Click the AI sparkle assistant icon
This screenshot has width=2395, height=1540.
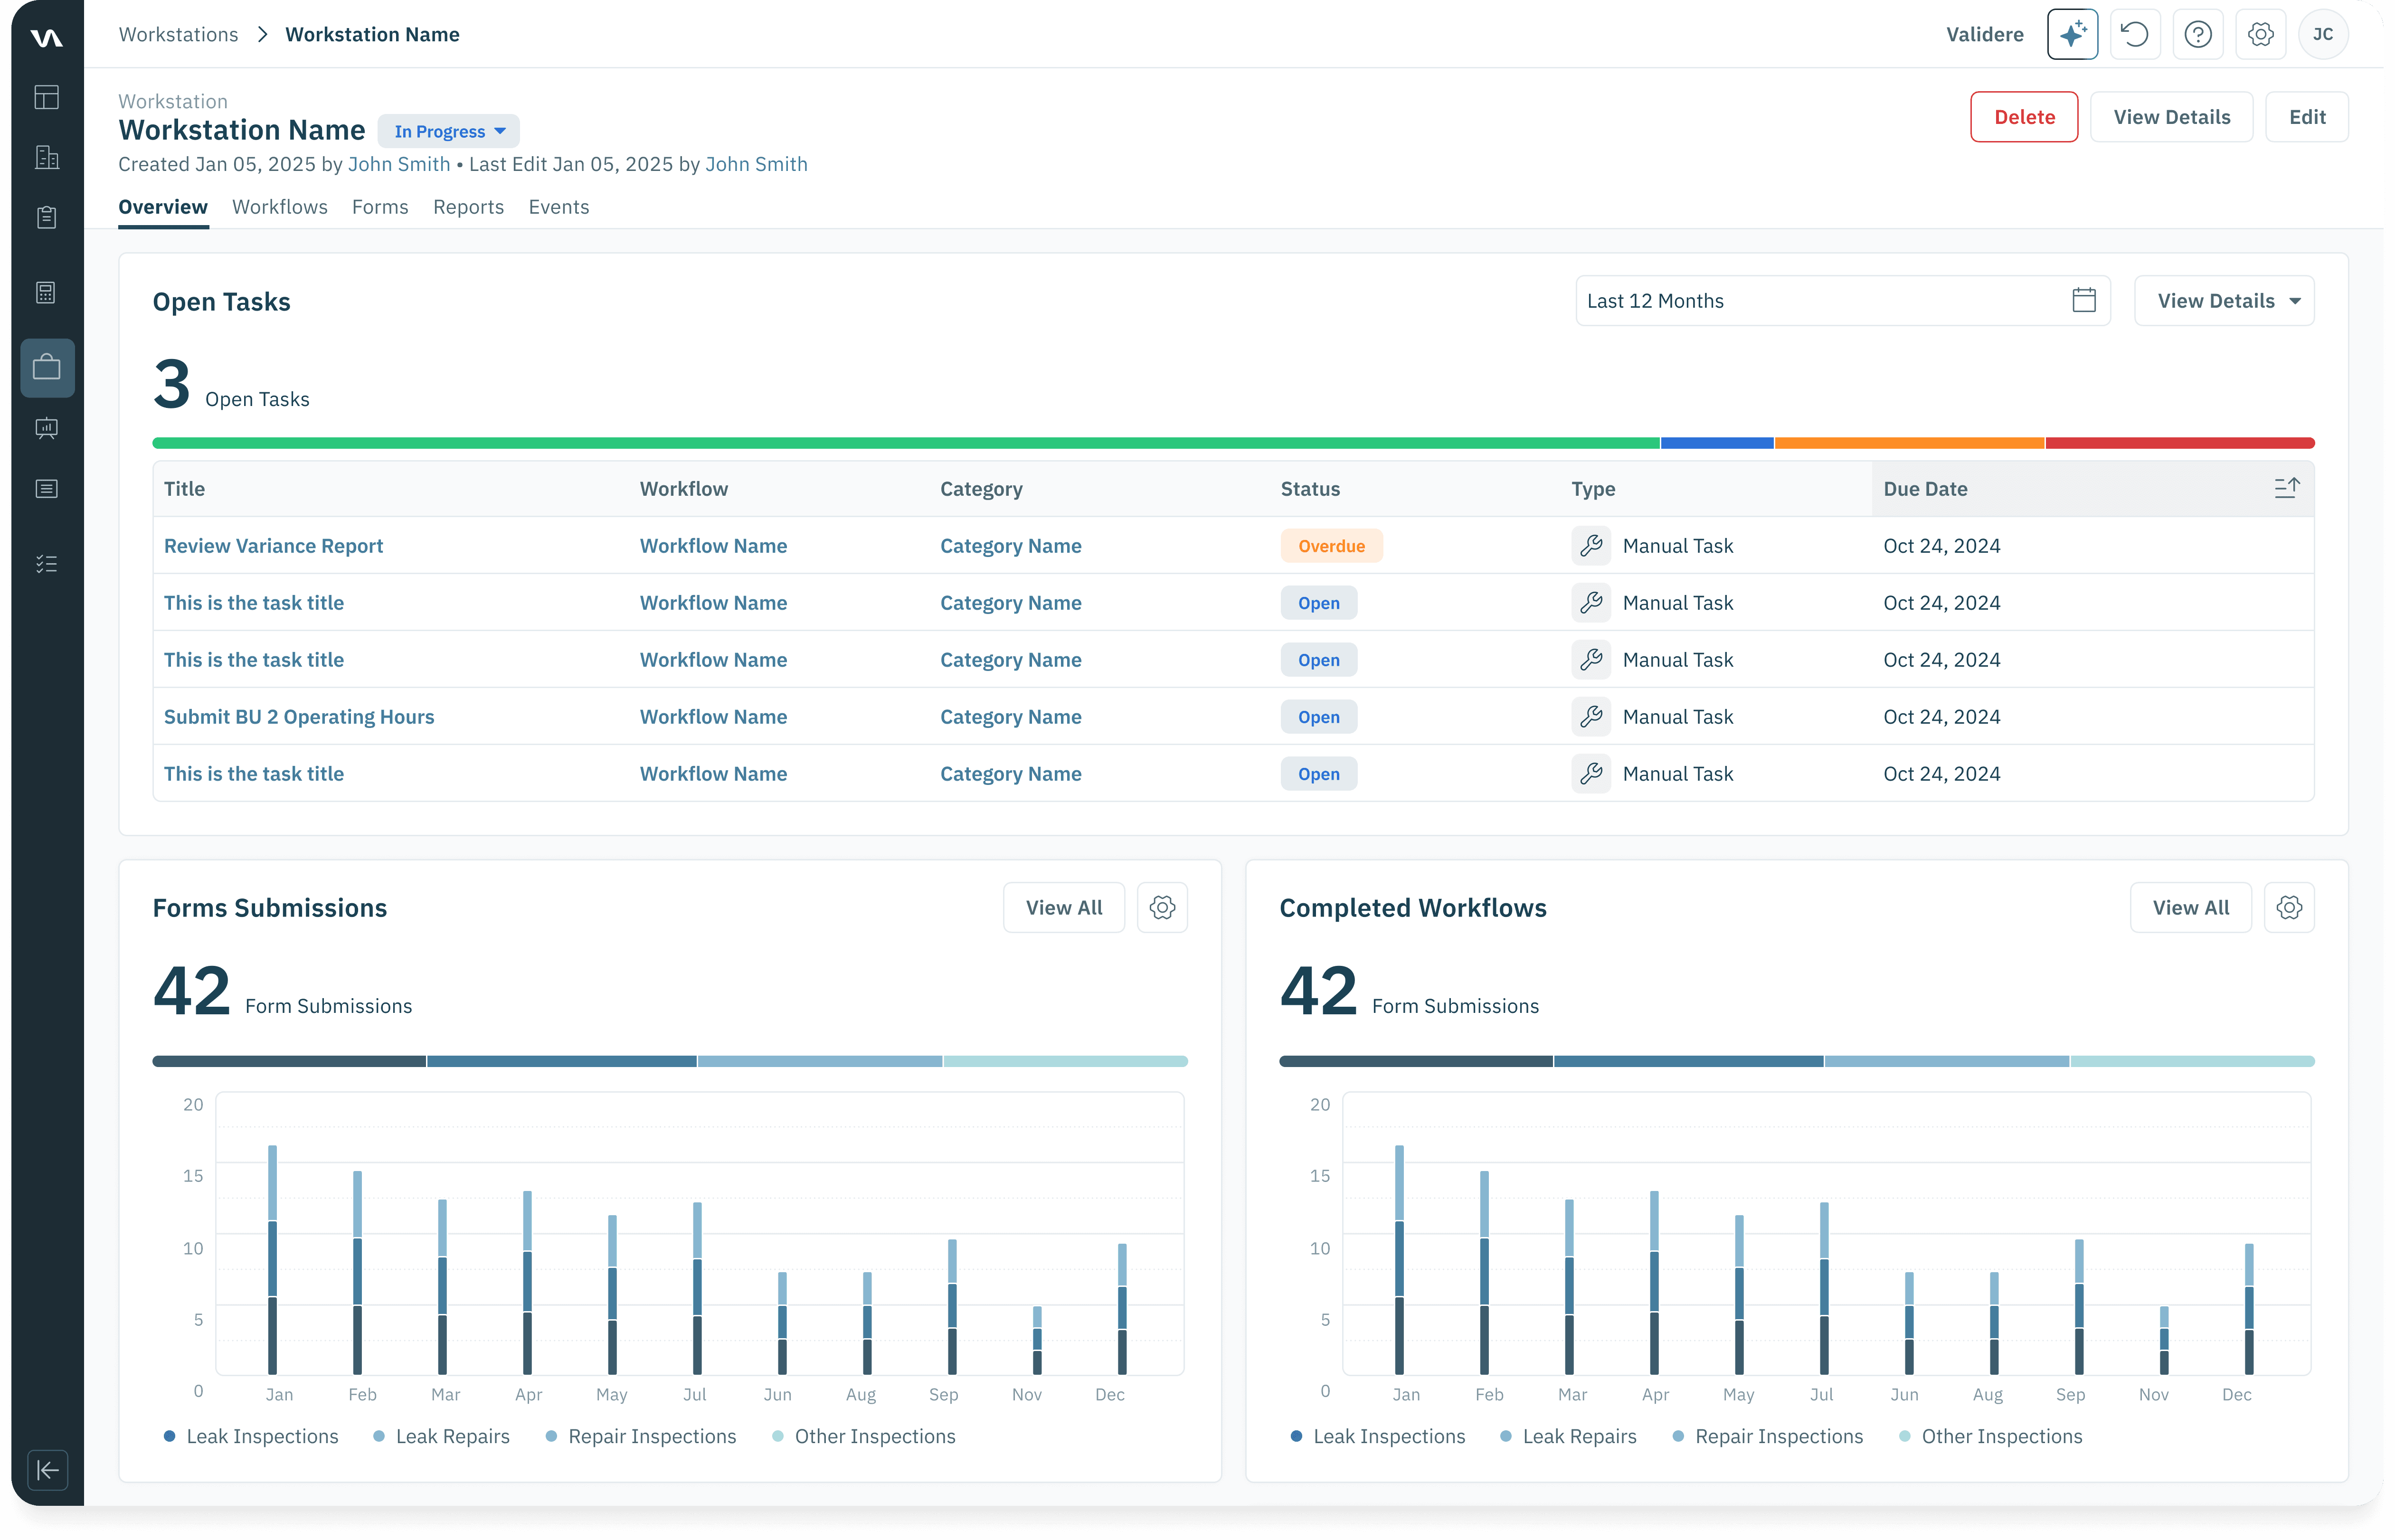pyautogui.click(x=2072, y=35)
